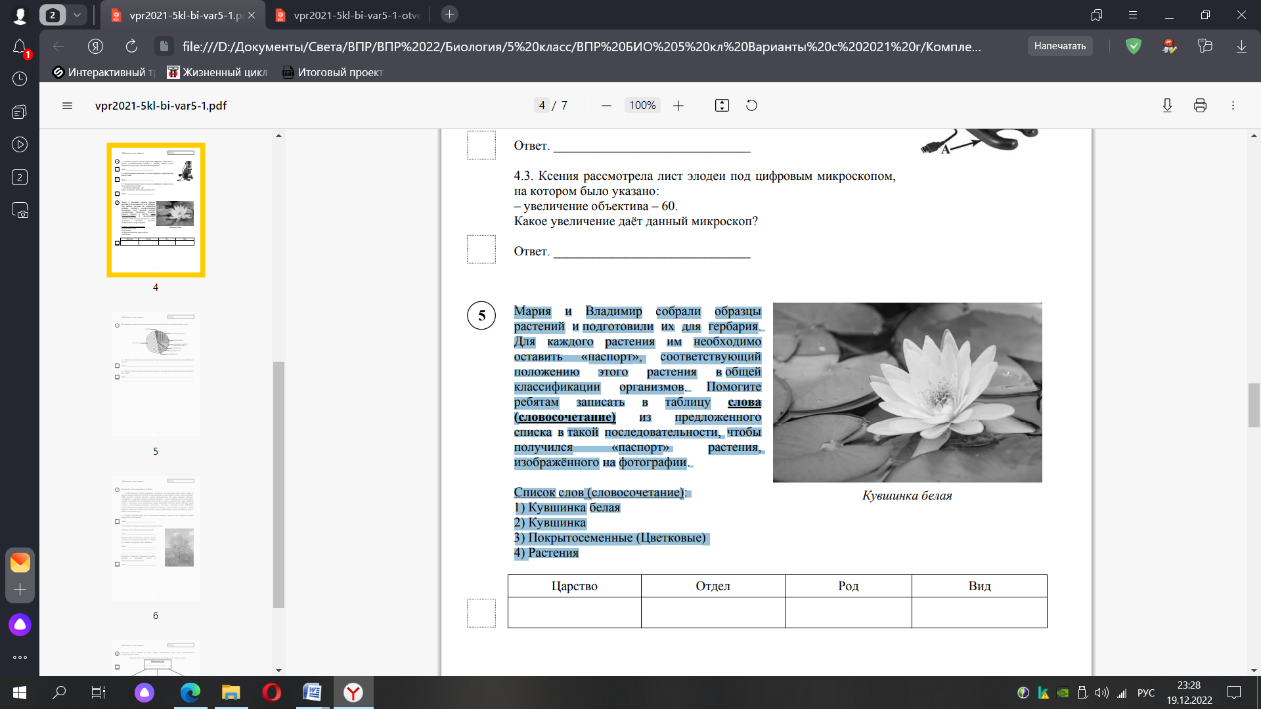Click the Царство table header cell
This screenshot has width=1261, height=709.
pyautogui.click(x=574, y=586)
